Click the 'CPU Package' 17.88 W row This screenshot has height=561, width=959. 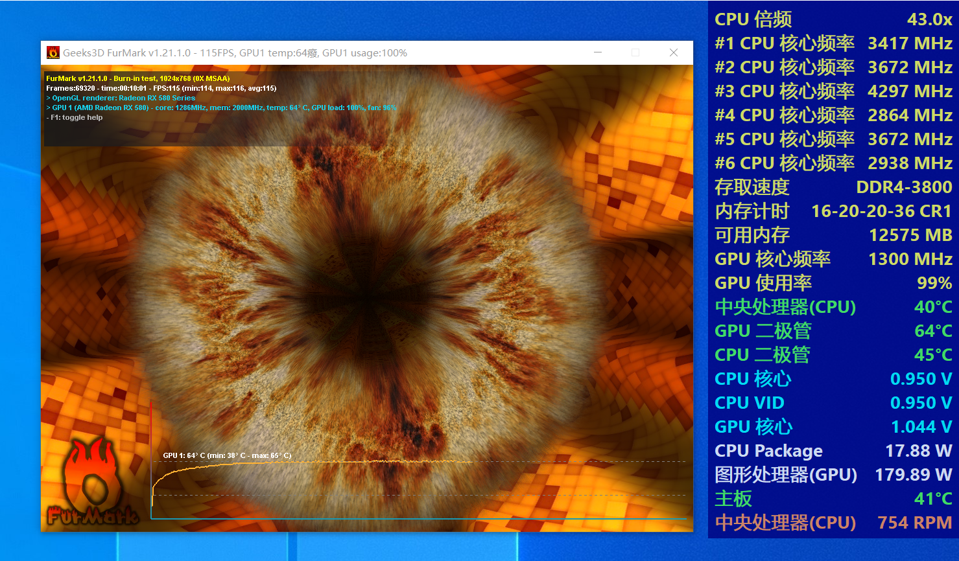tap(833, 451)
